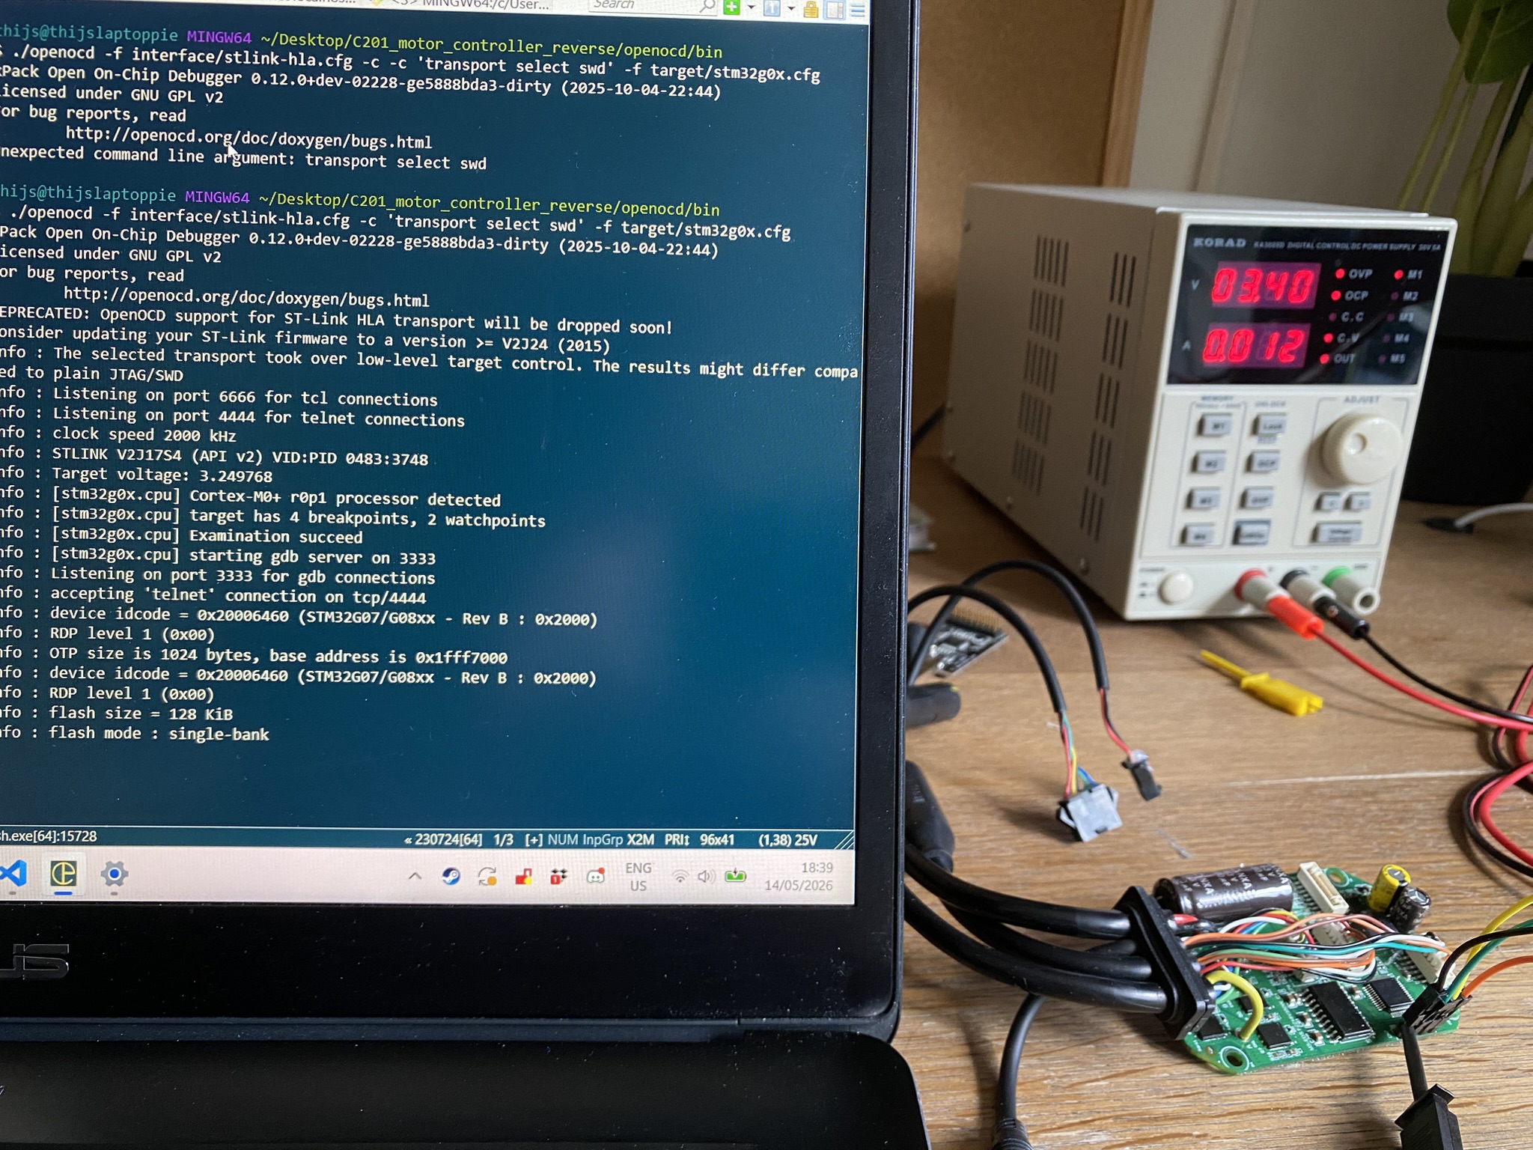Expand the dropdown arrow beside the consoles list icon
This screenshot has height=1150, width=1533.
[x=790, y=8]
